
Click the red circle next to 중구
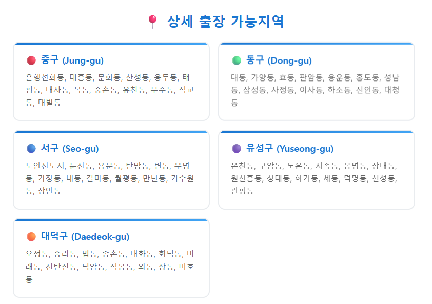click(31, 60)
